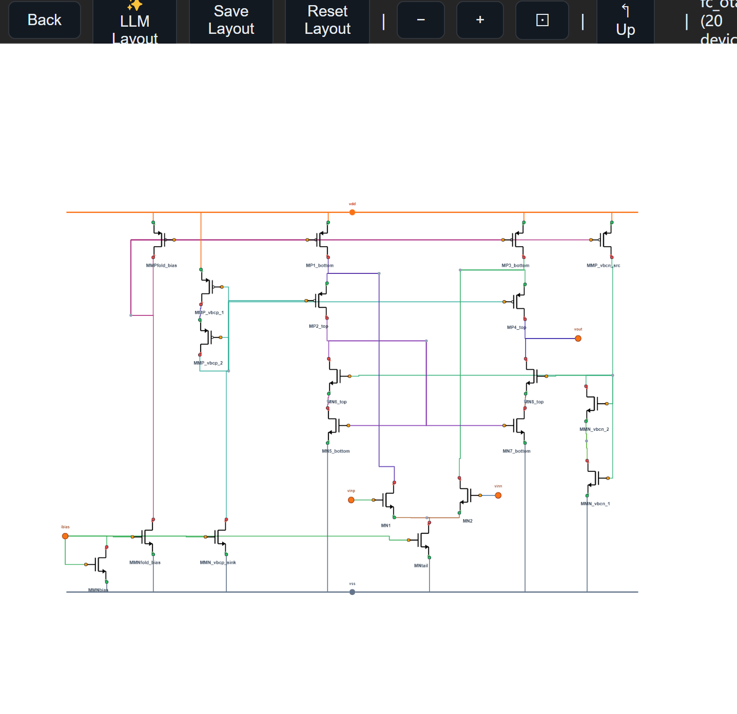Click Save Layout
The image size is (737, 714).
[231, 21]
